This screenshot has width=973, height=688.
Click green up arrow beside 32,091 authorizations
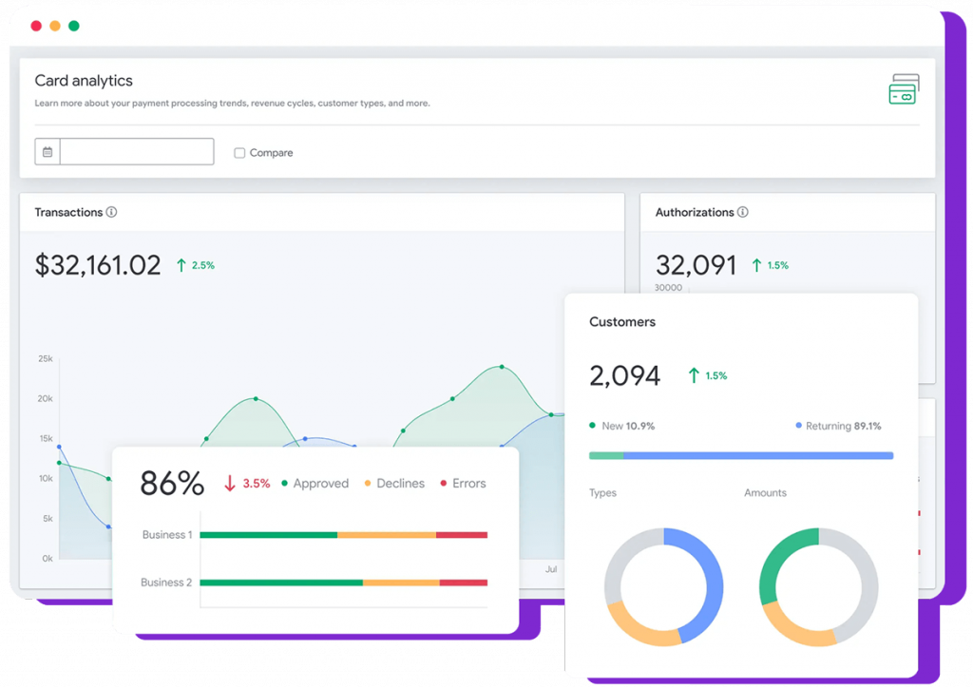(756, 265)
